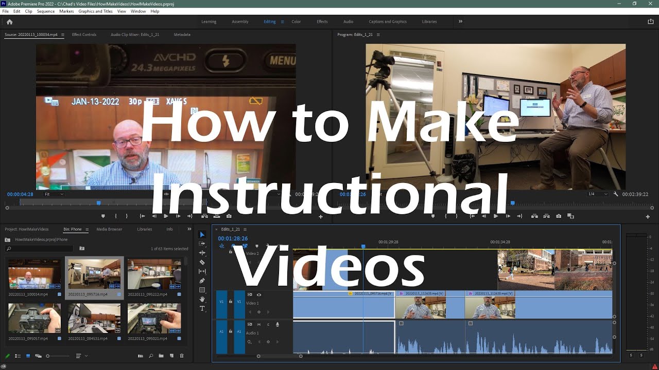Open the Sequence menu
This screenshot has width=659, height=370.
point(46,11)
